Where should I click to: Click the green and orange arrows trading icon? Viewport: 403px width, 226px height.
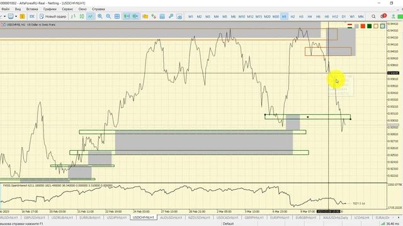pyautogui.click(x=154, y=16)
